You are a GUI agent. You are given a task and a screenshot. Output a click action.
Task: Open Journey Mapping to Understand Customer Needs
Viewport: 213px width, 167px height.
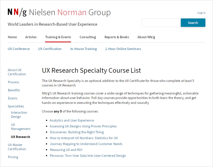pos(86,144)
